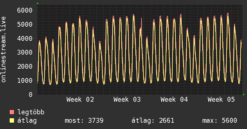Click the onlinestream.live vertical axis title
Image resolution: width=247 pixels, height=129 pixels.
[4, 49]
